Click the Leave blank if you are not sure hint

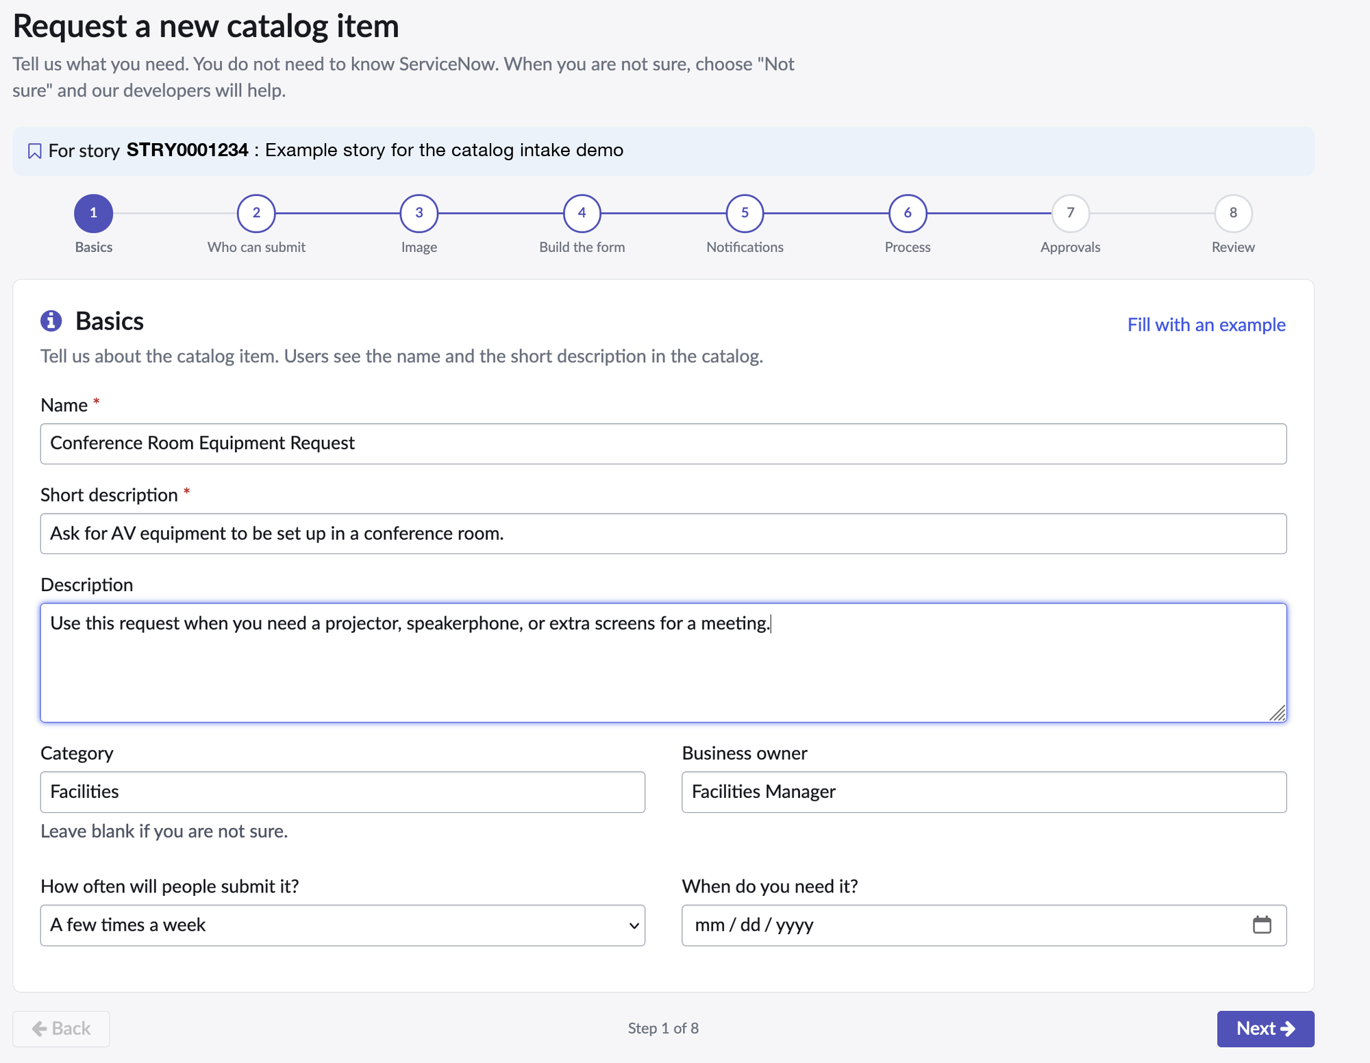pos(164,831)
